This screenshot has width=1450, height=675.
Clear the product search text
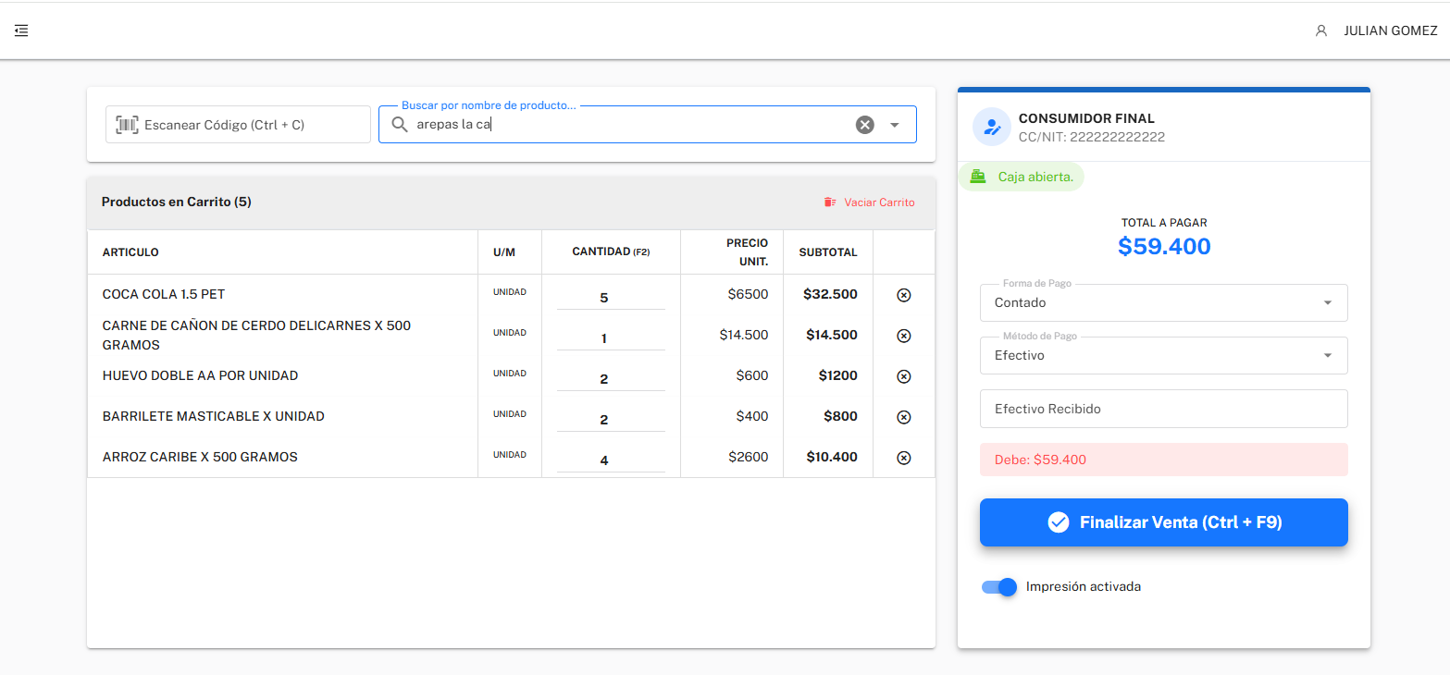(864, 125)
